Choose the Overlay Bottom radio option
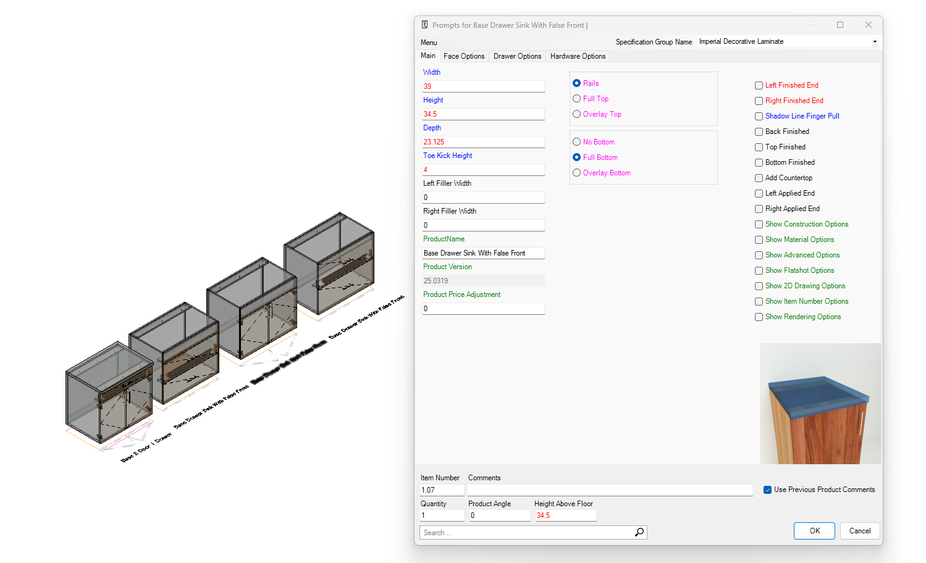The width and height of the screenshot is (926, 563). (x=576, y=173)
